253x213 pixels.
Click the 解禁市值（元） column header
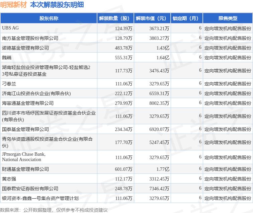[x=152, y=18]
